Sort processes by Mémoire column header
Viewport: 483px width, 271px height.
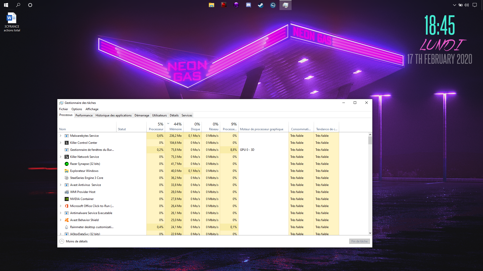coord(175,129)
